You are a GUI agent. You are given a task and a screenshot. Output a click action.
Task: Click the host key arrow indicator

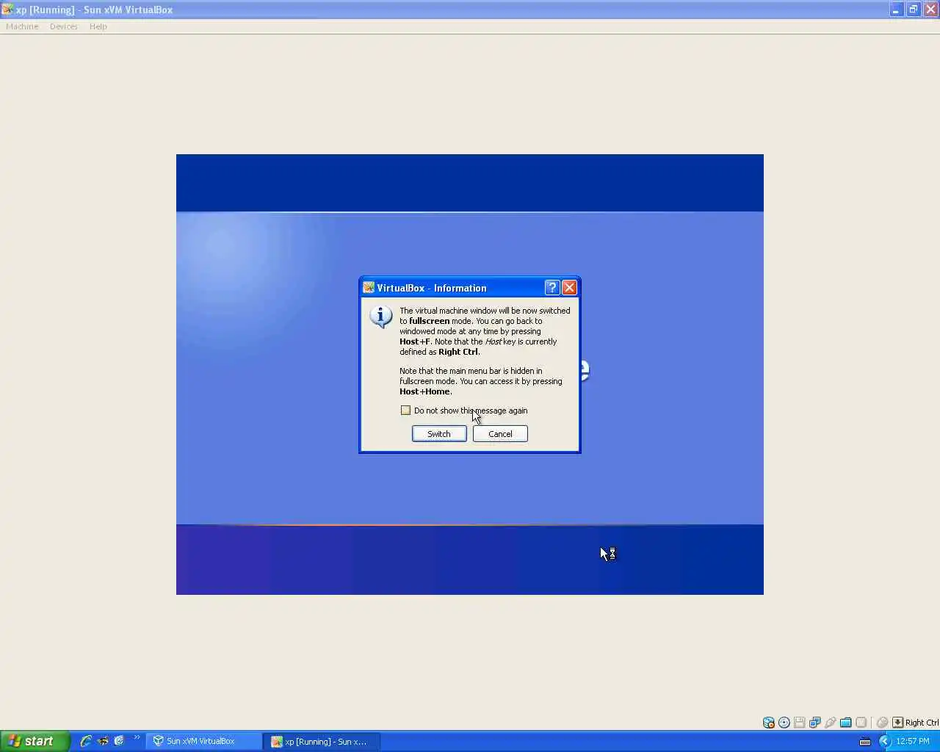(x=897, y=723)
